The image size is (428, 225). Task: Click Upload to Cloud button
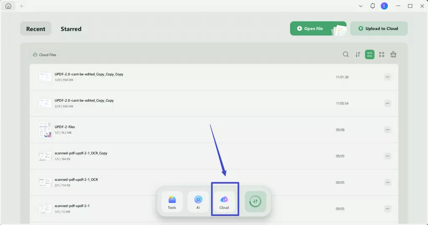pyautogui.click(x=379, y=29)
